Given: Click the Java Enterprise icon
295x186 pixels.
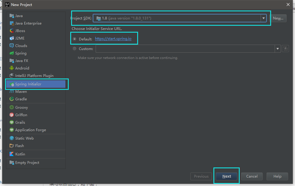Looking at the screenshot, I should [12, 23].
